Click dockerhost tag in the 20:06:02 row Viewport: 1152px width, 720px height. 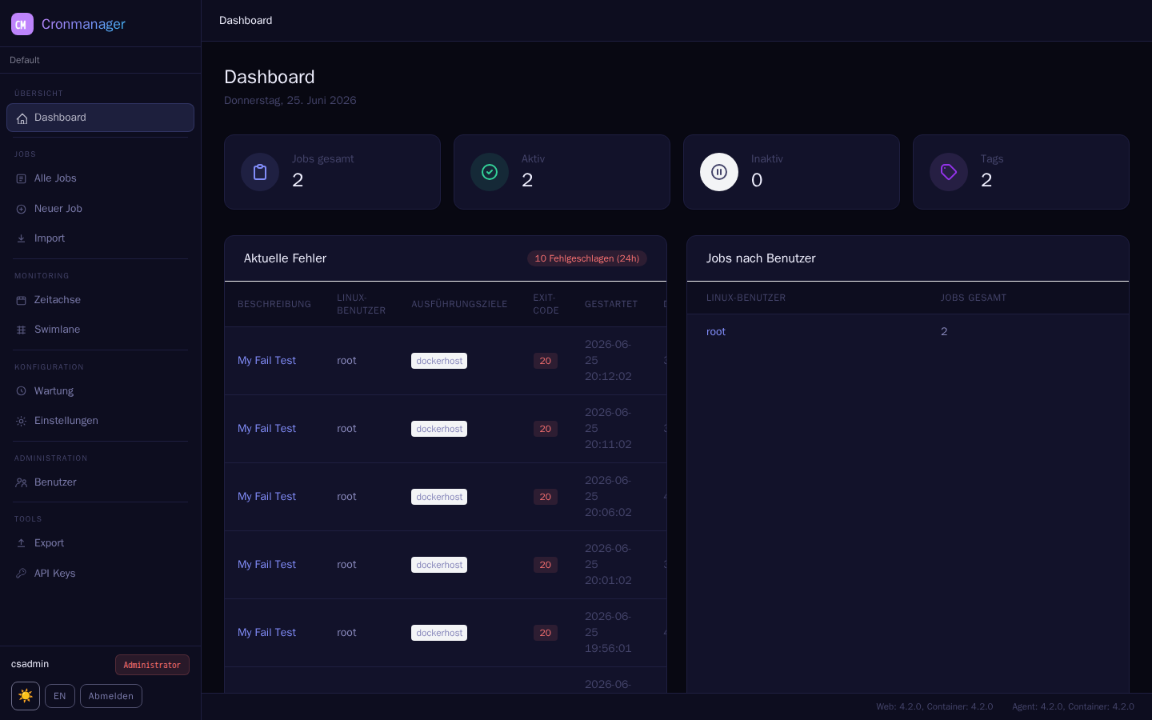pyautogui.click(x=439, y=497)
